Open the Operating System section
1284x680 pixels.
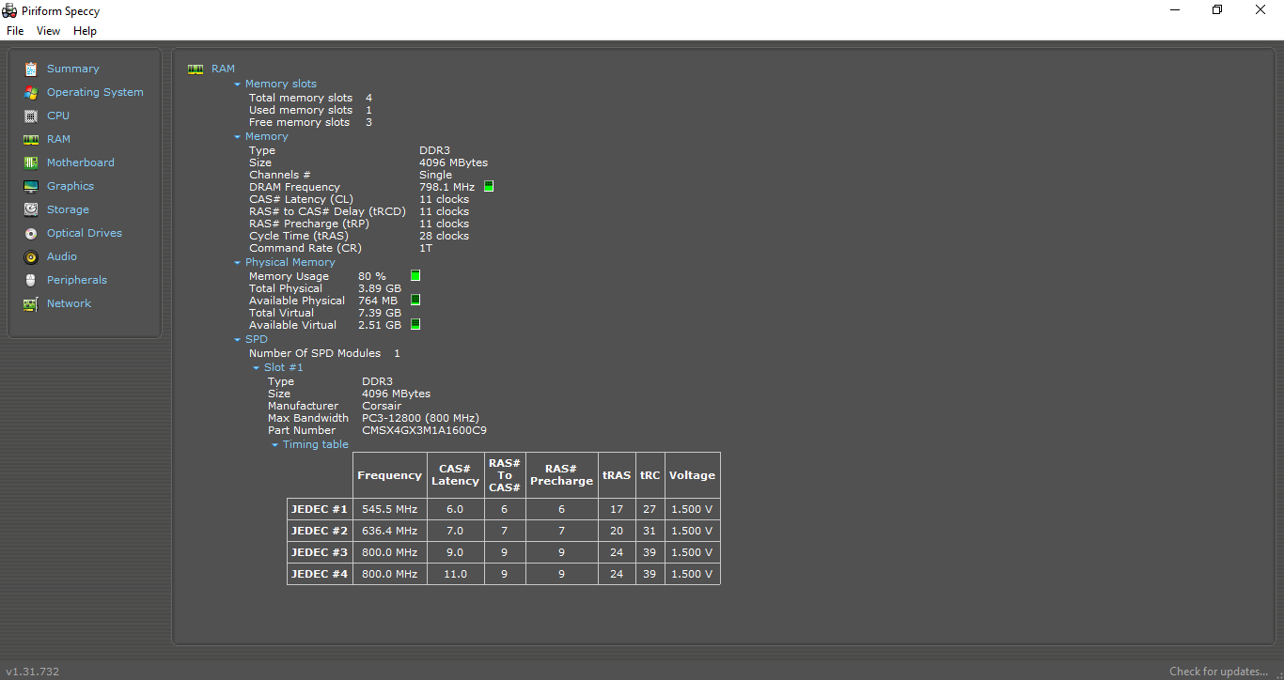pyautogui.click(x=95, y=92)
